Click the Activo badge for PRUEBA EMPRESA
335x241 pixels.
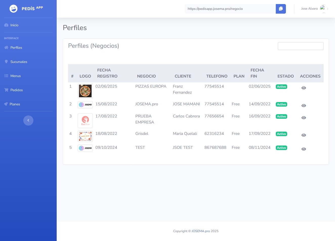click(x=281, y=116)
